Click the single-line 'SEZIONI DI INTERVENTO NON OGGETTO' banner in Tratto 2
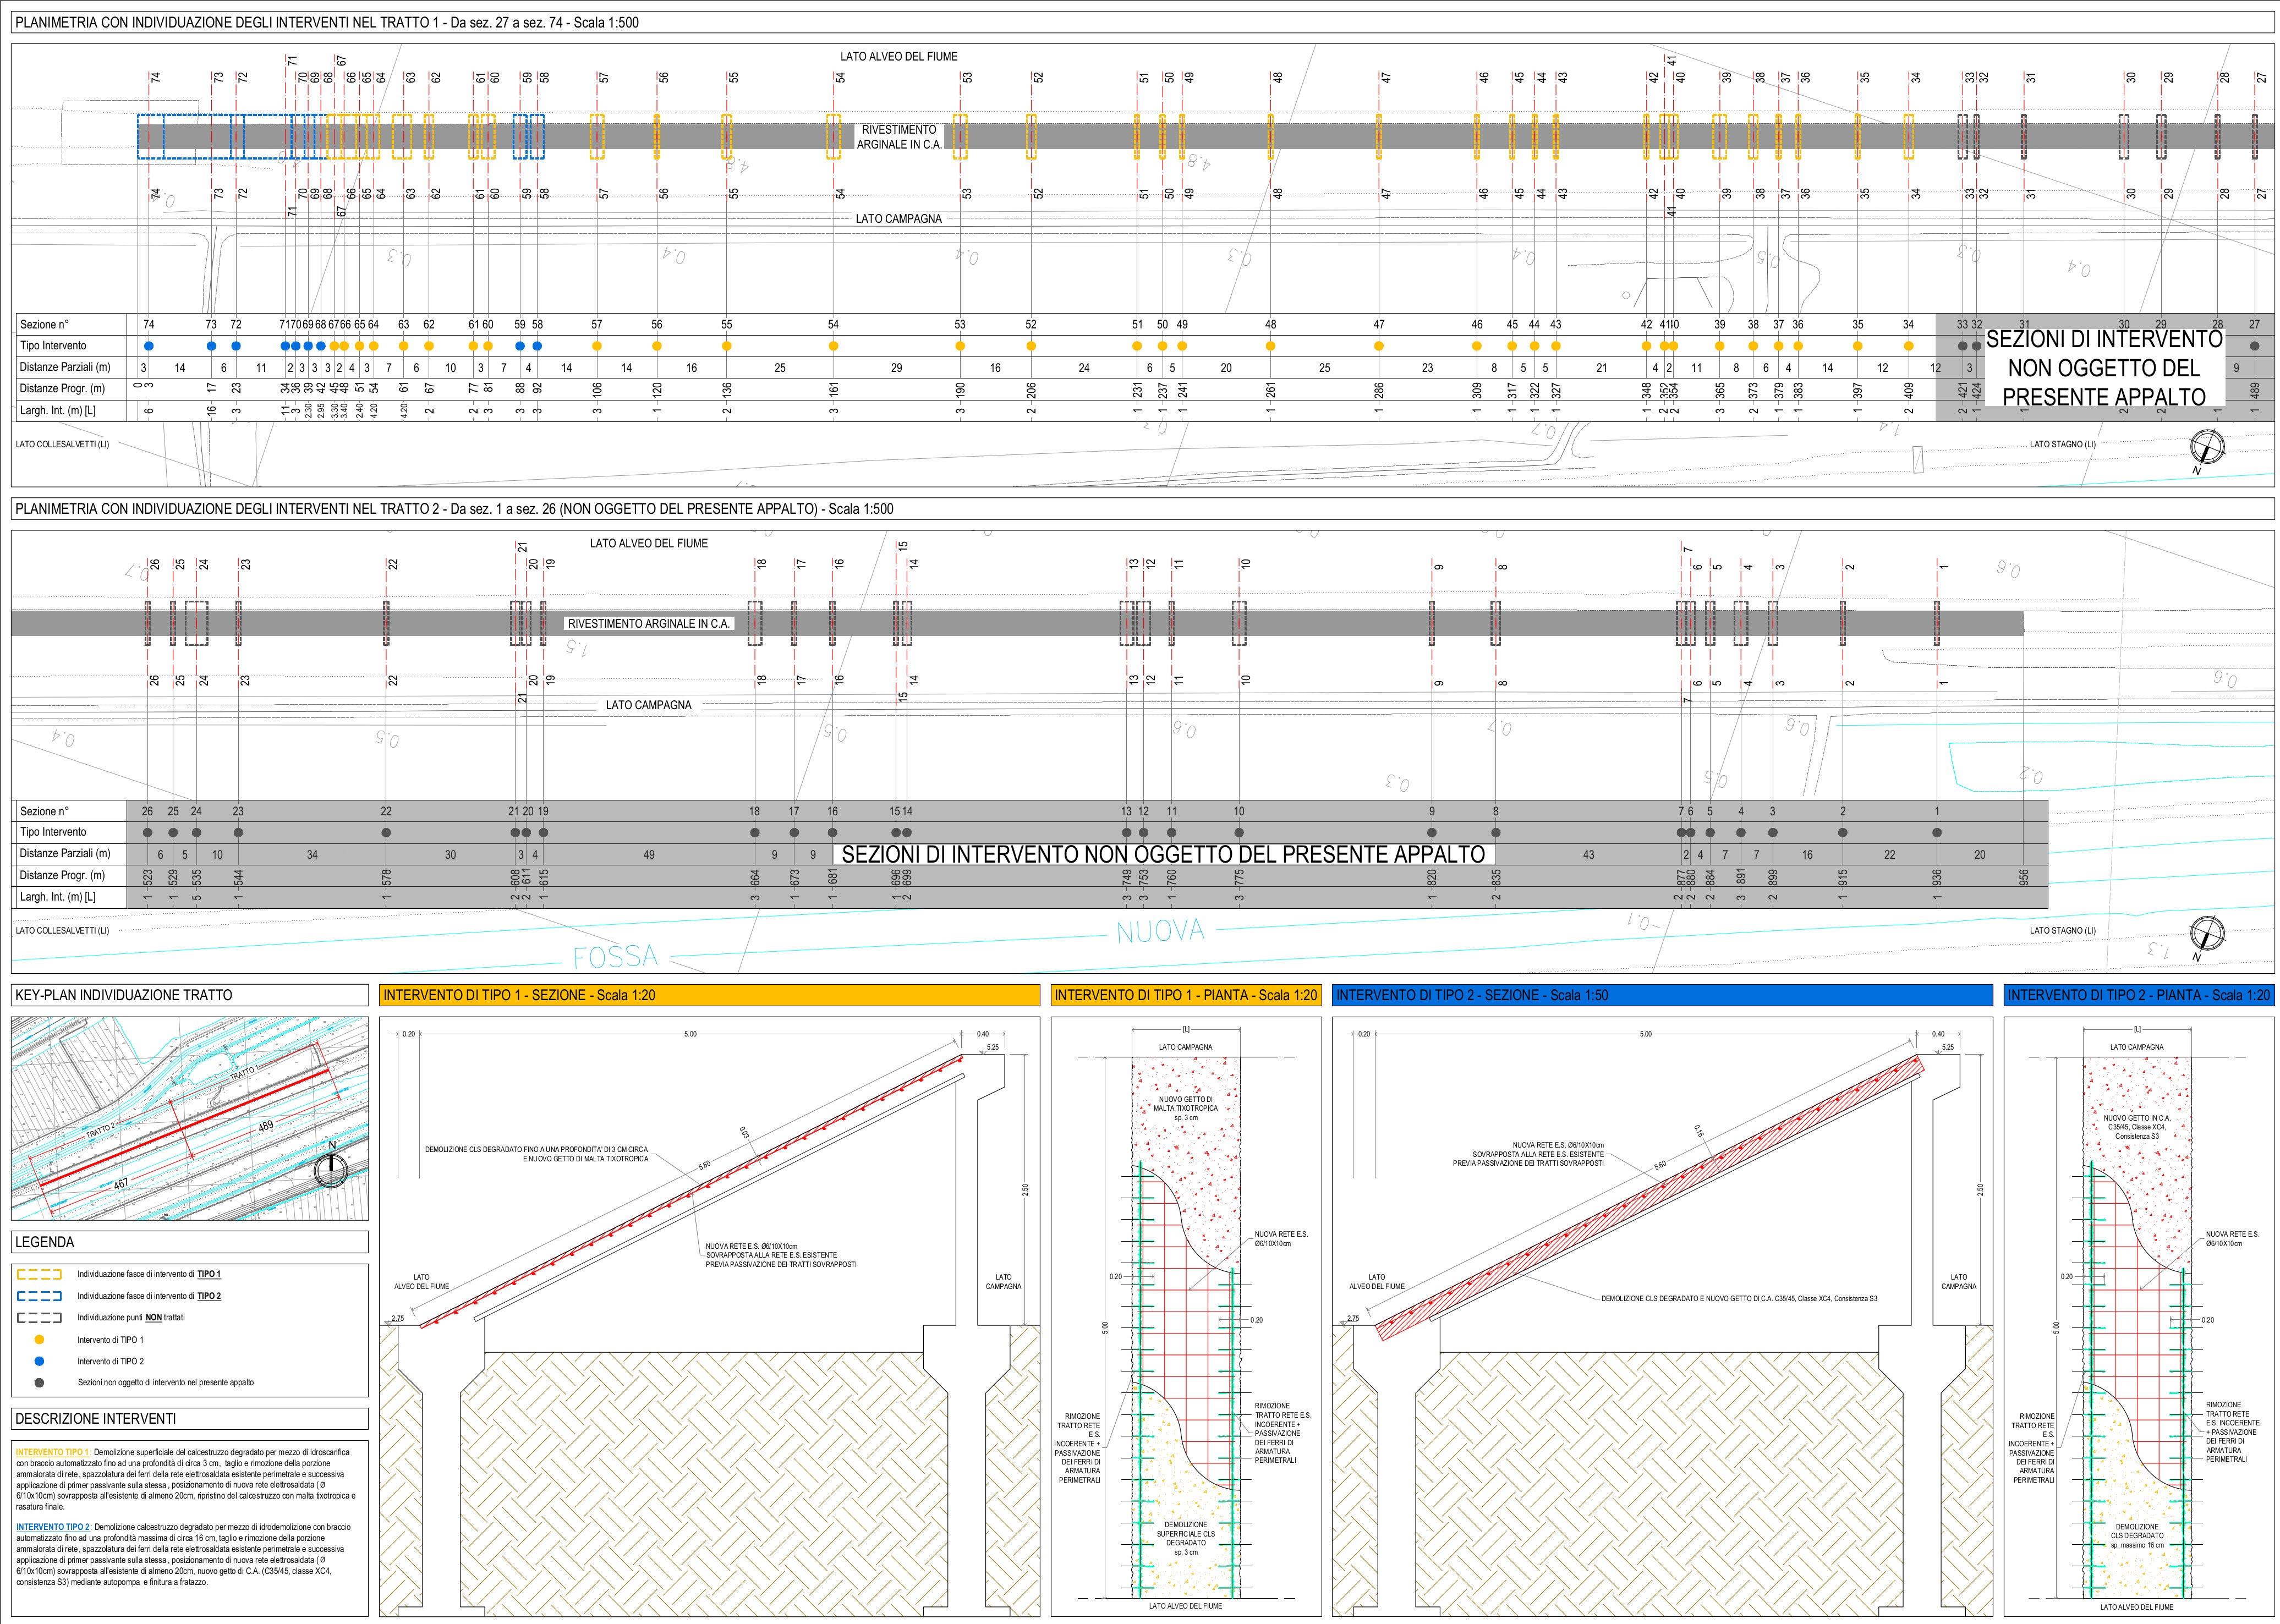2280x1624 pixels. tap(1163, 854)
